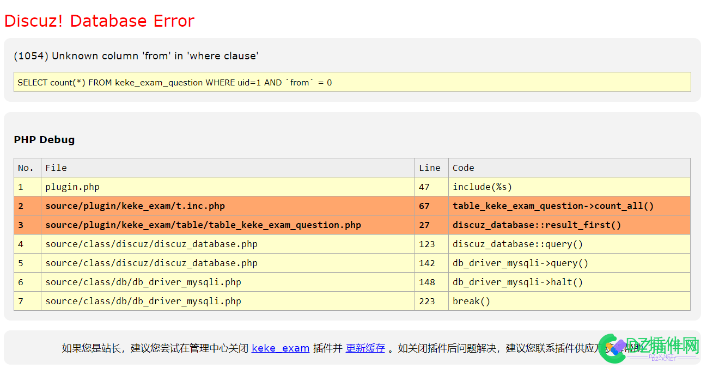Click the db_driver_mysqli->halt() code cell

[x=569, y=282]
